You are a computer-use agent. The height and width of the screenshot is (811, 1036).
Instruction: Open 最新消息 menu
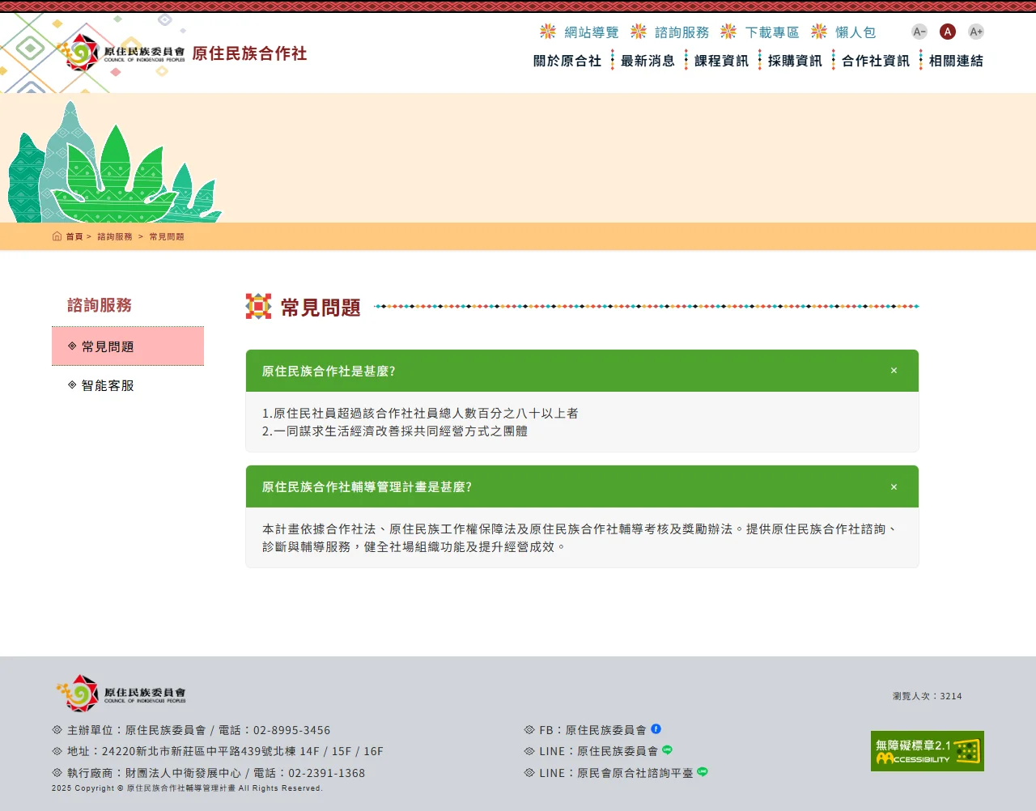coord(647,61)
